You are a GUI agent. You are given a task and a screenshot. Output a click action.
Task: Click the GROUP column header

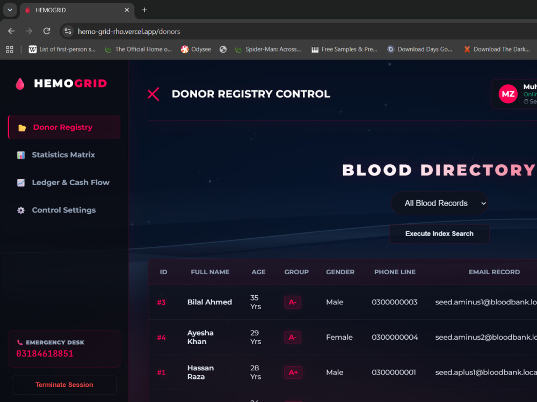click(x=296, y=272)
